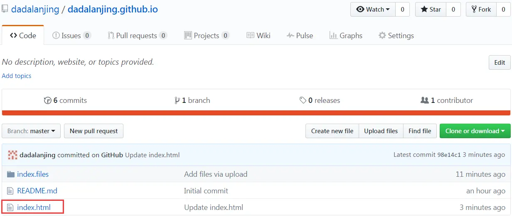Viewport: 512px width, 217px height.
Task: Fork the repository
Action: [x=481, y=10]
